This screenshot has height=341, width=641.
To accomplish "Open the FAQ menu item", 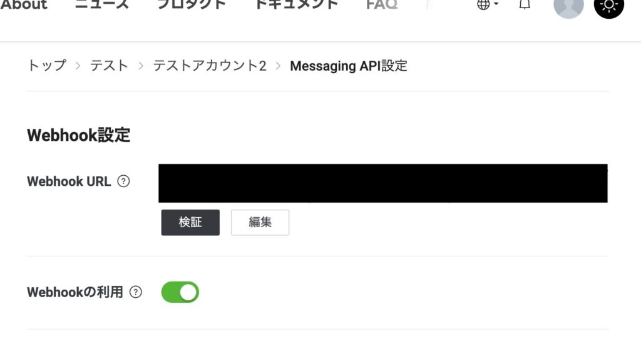I will (x=382, y=4).
